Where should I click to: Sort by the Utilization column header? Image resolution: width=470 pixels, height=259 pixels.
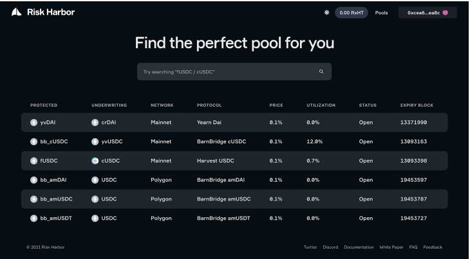point(321,105)
